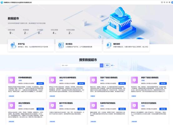Click the blue button on 老年综合评估数据集 card
173x125 pixels.
(x=163, y=109)
